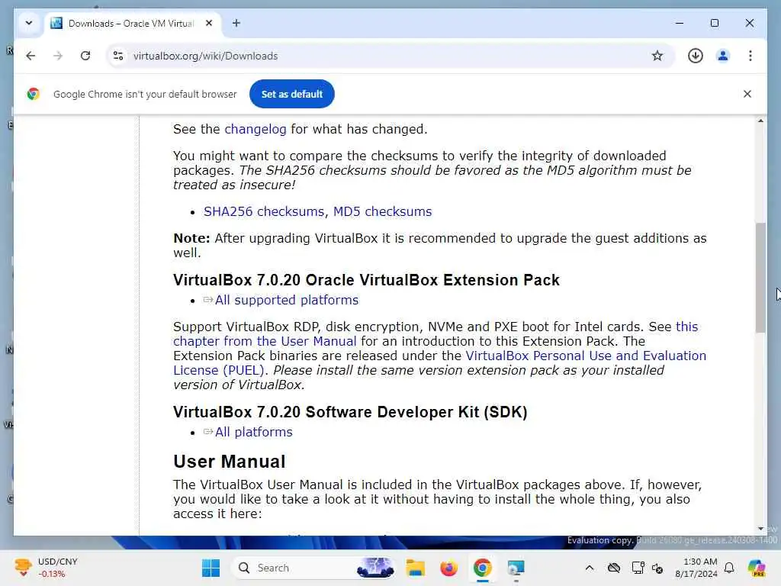Click the VirtualBox 7.0.20 Extension Pack heading
Screen dimensions: 781x586
tap(367, 280)
